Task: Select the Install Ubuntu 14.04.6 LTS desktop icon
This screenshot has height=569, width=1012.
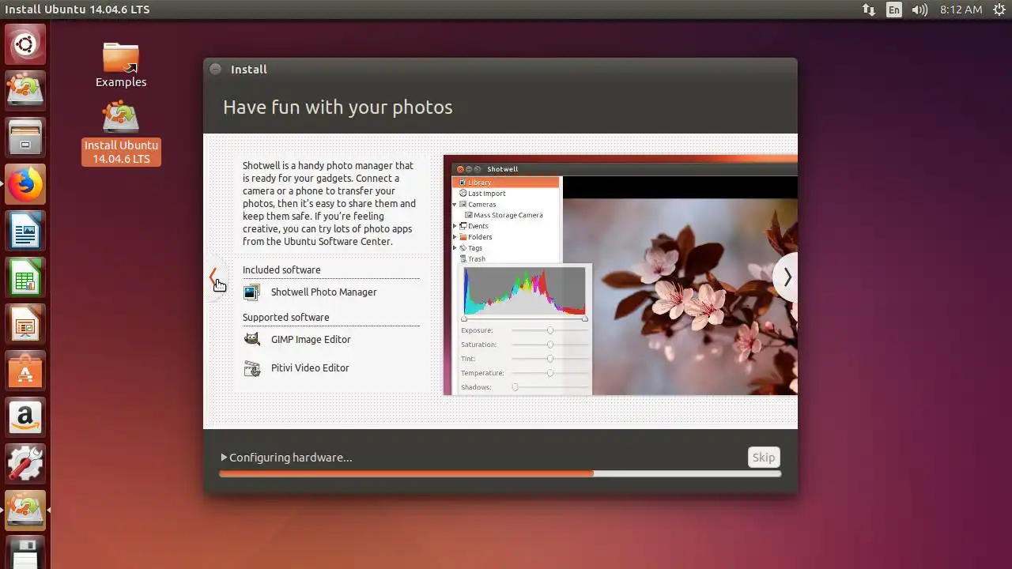Action: tap(121, 133)
